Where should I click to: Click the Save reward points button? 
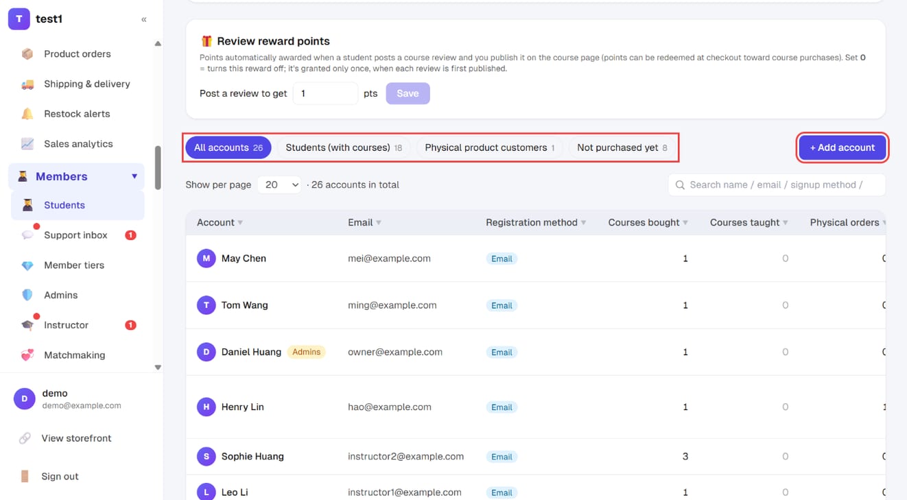point(408,93)
